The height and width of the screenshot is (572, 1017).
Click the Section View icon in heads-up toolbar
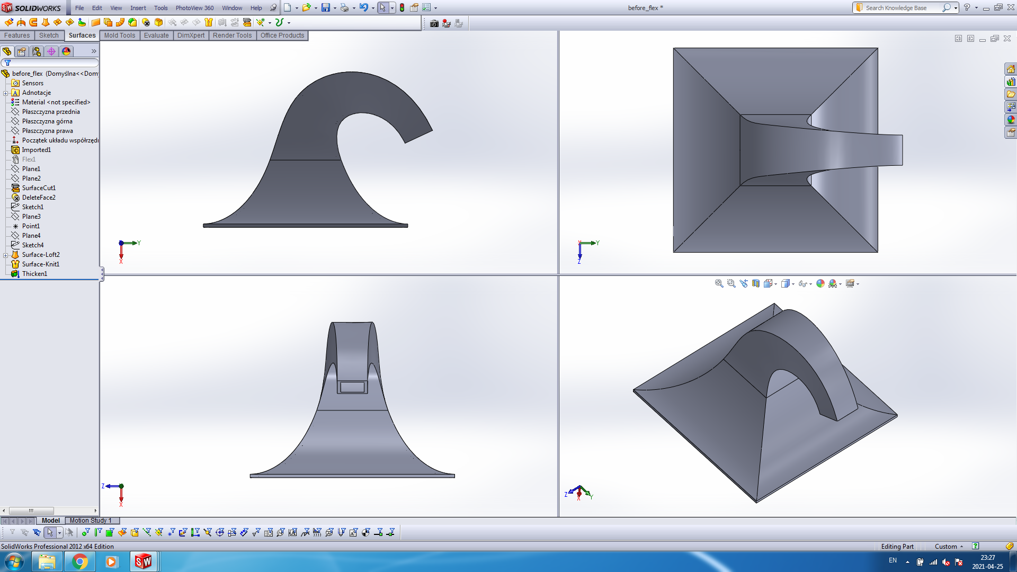pos(756,284)
